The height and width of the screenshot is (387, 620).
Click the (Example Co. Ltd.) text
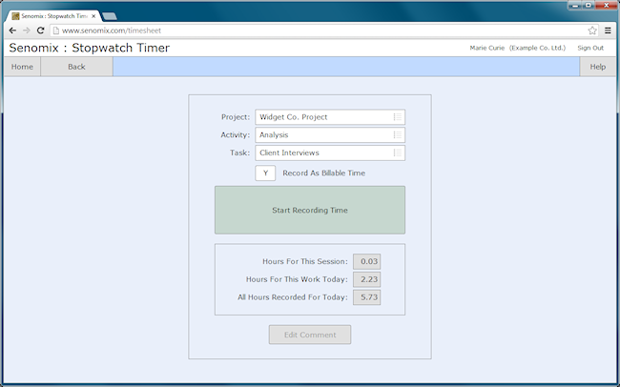[537, 48]
